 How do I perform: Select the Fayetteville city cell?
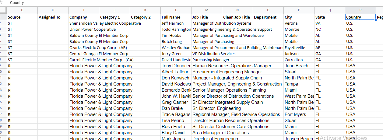pos(299,47)
